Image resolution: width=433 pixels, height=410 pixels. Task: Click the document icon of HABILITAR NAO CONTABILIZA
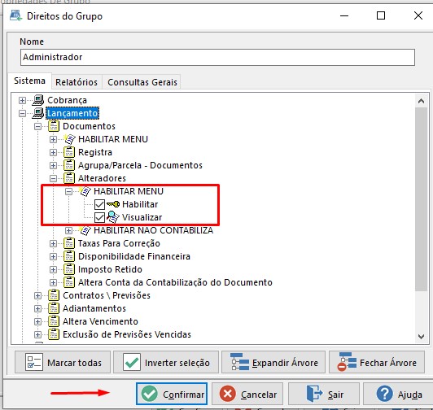point(85,230)
